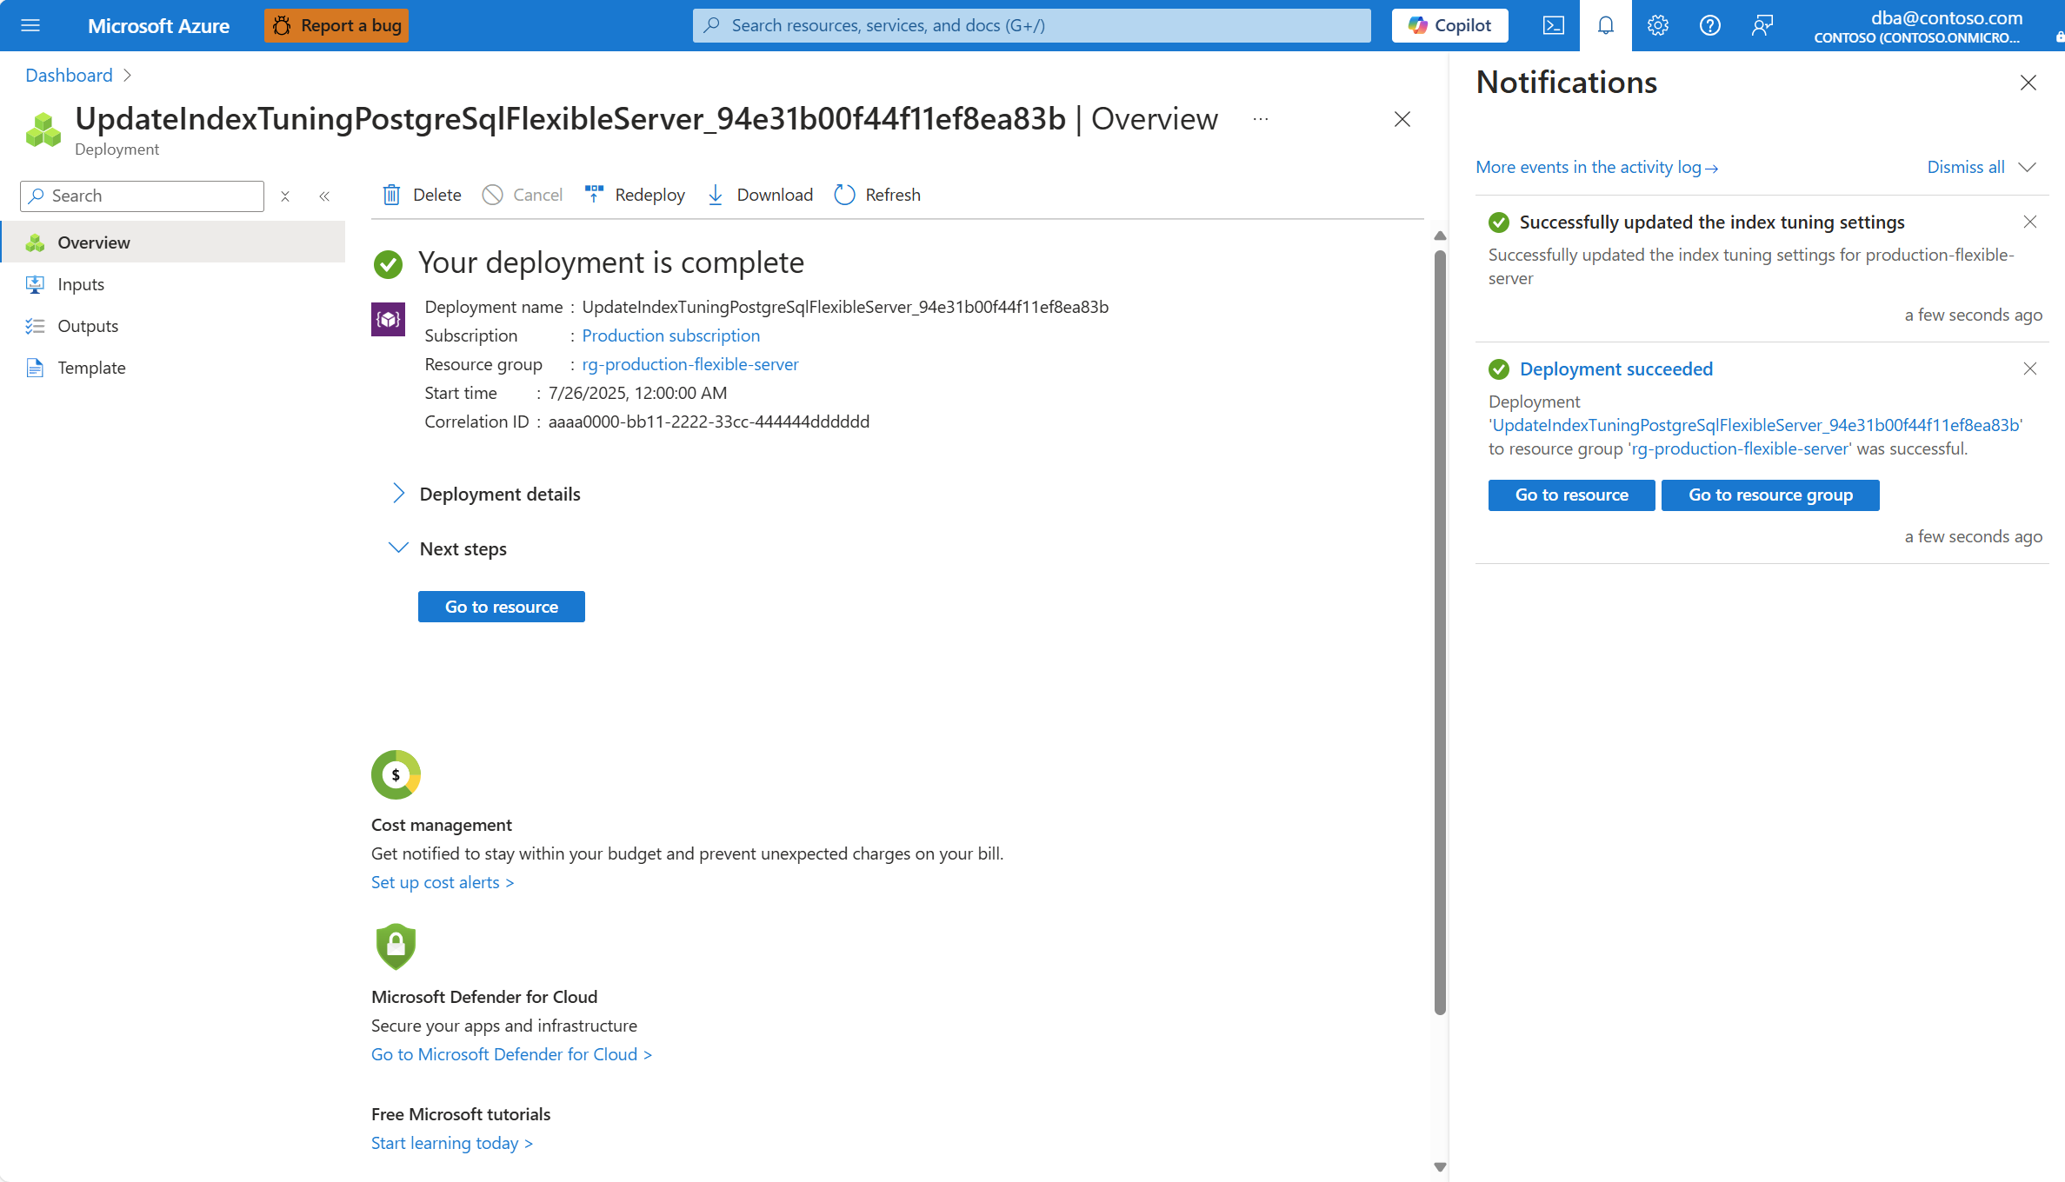
Task: Open the Cloud Shell terminal icon
Action: (1553, 25)
